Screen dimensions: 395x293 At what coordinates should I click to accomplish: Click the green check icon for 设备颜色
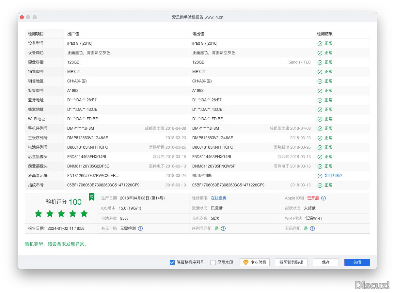click(x=320, y=53)
